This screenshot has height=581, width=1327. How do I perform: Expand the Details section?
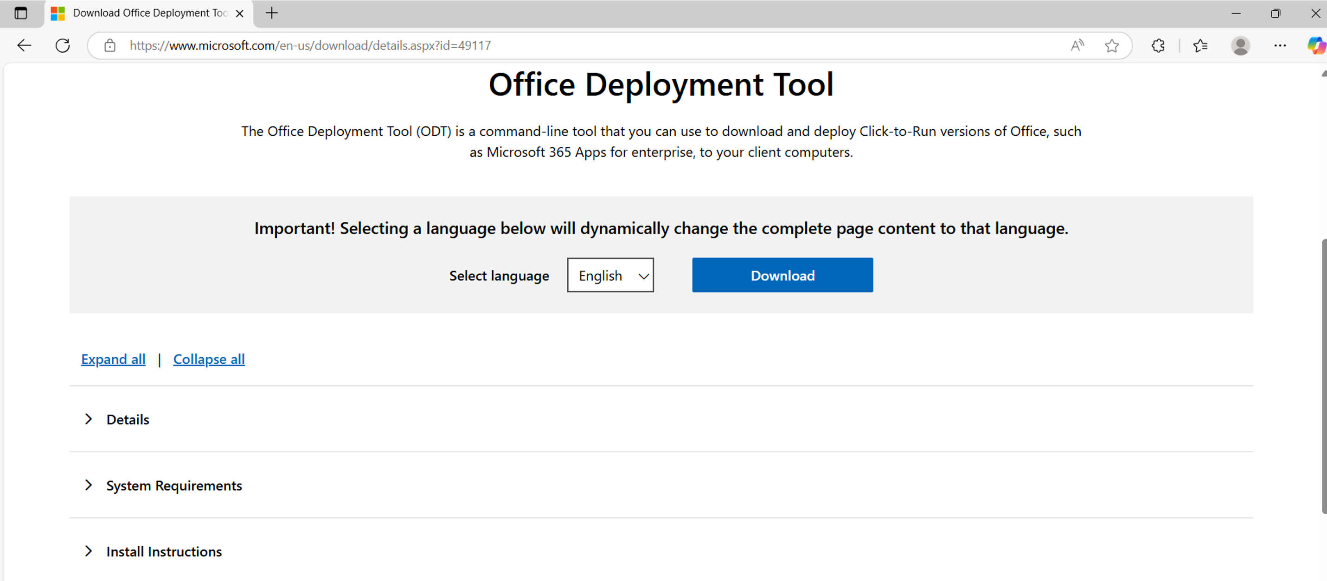click(661, 419)
